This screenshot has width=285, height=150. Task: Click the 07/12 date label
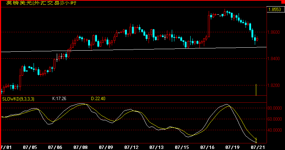(131, 147)
